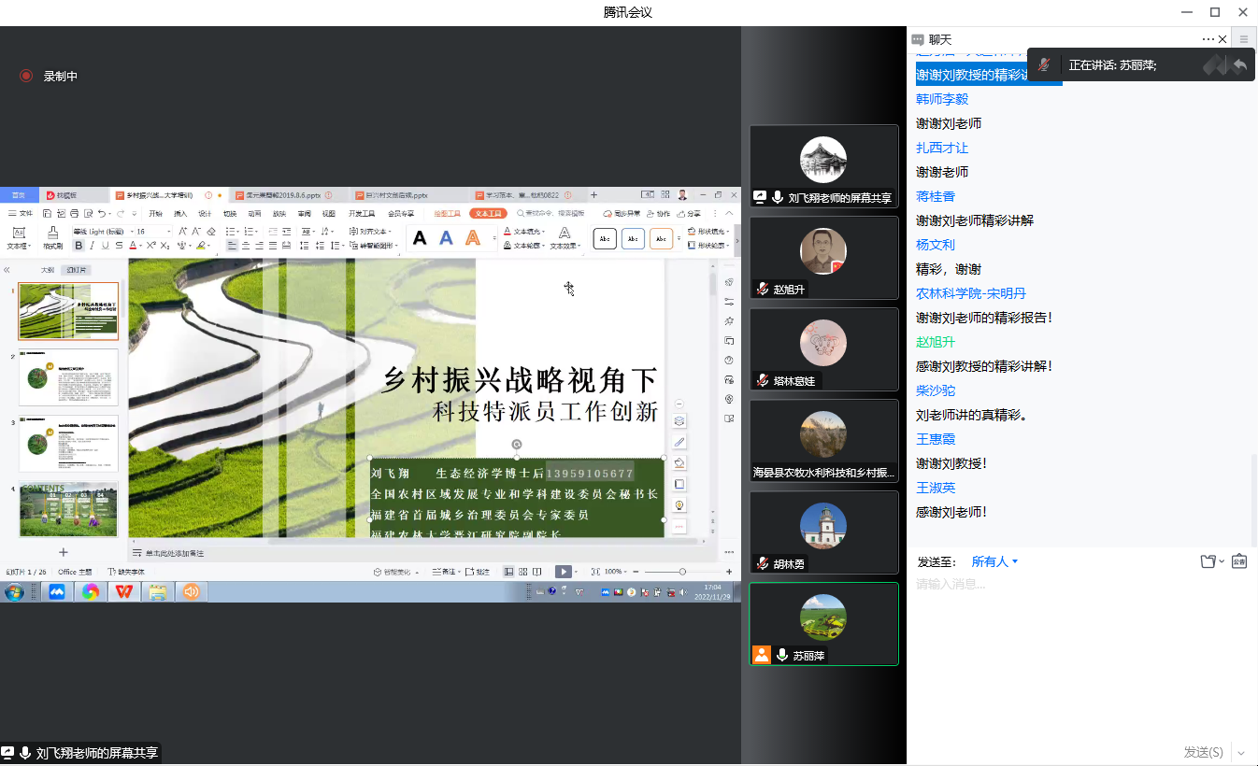Click Underline in the shared WPS toolbar
The image size is (1258, 766).
pyautogui.click(x=106, y=246)
